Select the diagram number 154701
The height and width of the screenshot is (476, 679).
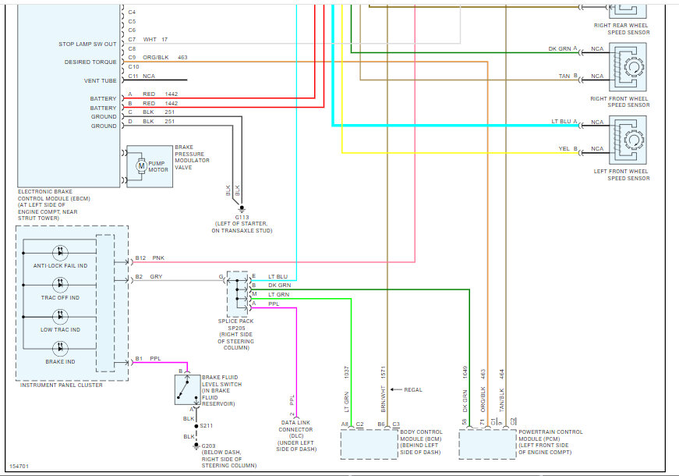[x=19, y=467]
